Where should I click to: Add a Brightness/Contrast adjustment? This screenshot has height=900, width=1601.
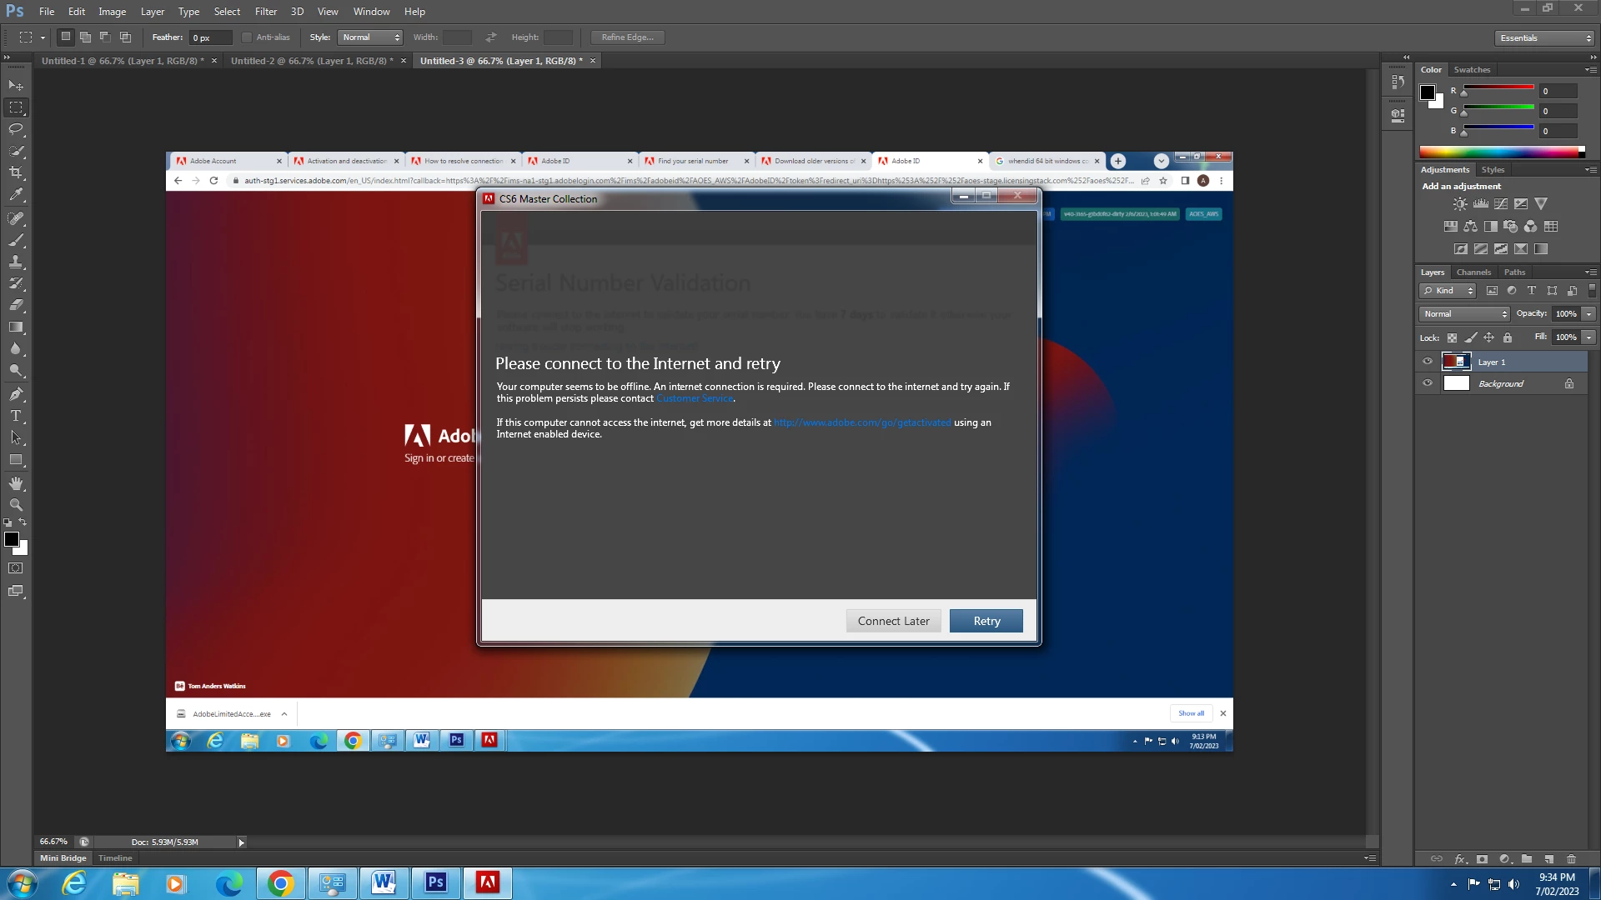point(1460,204)
